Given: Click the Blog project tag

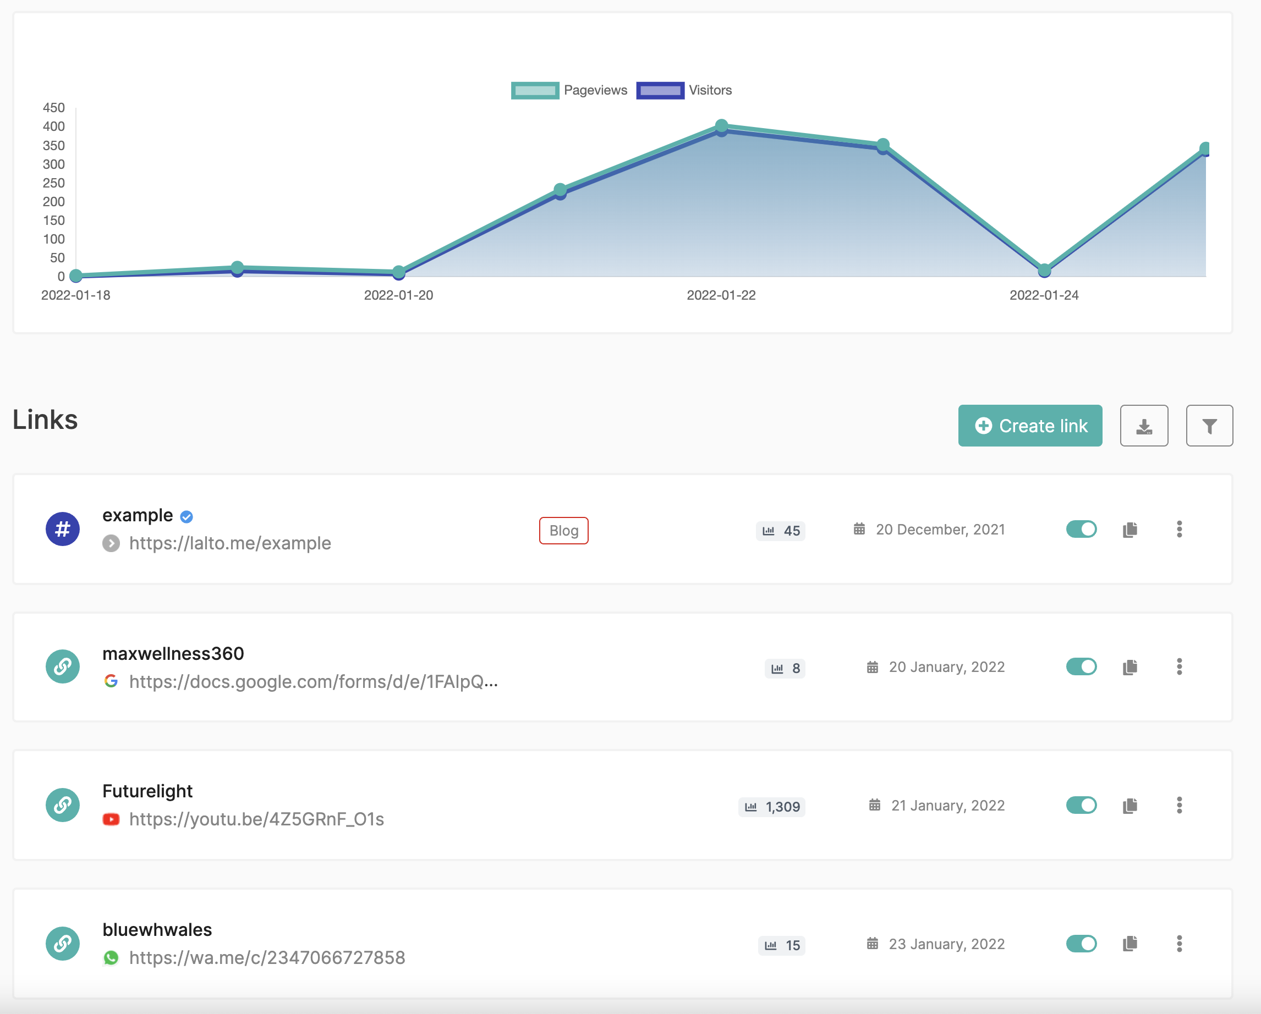Looking at the screenshot, I should pos(563,531).
